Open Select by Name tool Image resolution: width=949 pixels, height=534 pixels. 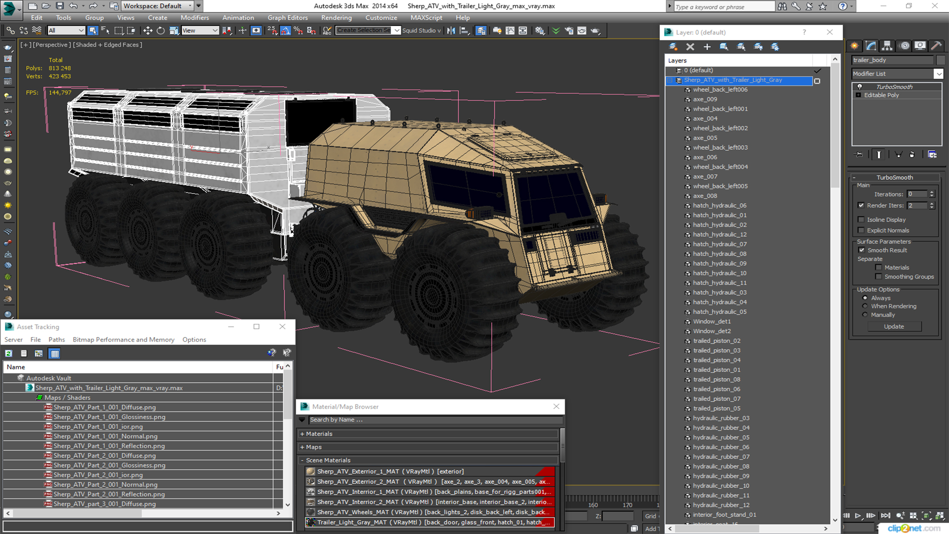[x=105, y=31]
